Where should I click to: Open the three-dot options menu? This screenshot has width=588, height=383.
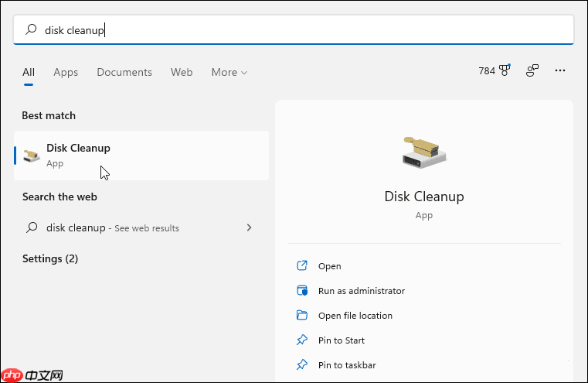(x=561, y=71)
